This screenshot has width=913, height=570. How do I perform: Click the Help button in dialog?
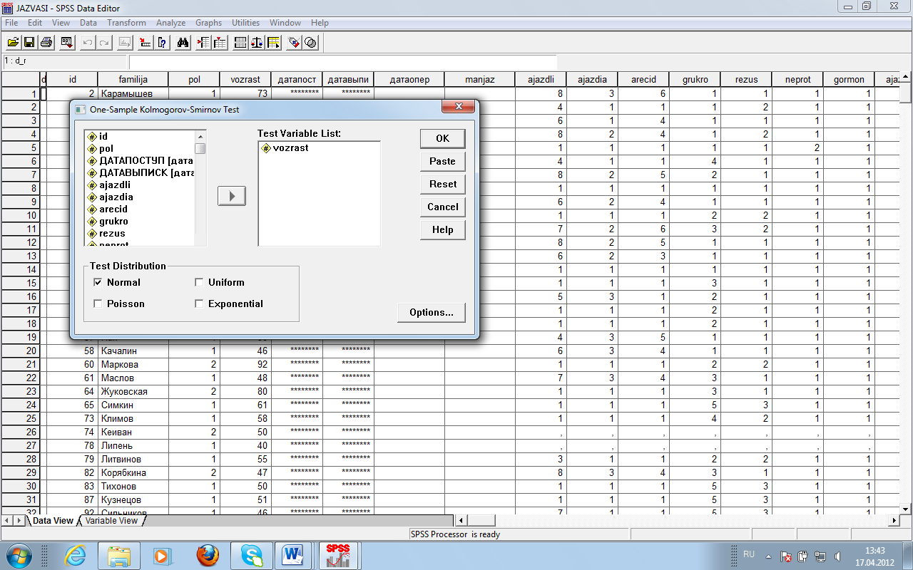(442, 229)
